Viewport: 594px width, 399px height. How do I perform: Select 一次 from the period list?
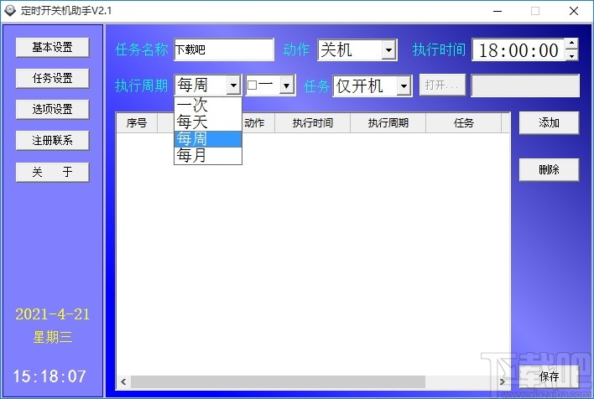click(x=207, y=105)
